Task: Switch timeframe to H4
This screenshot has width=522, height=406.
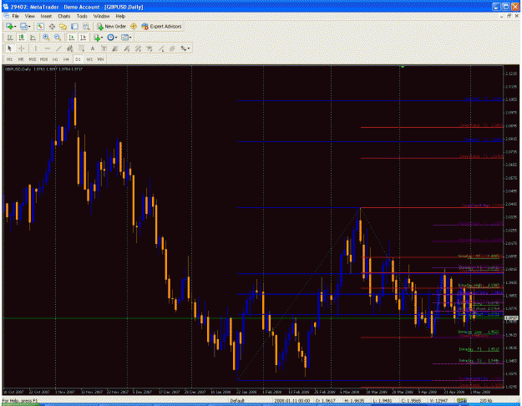Action: click(66, 59)
